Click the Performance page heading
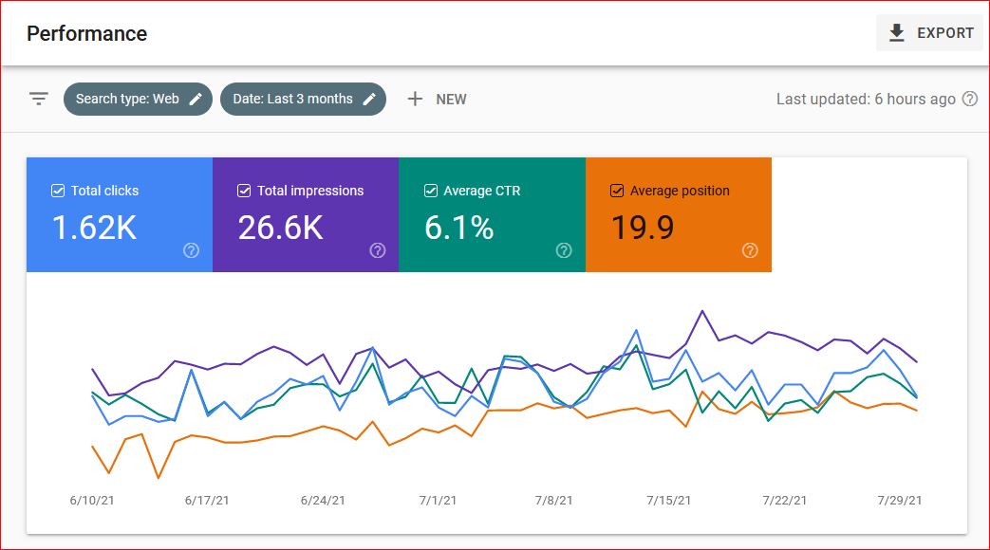990x550 pixels. tap(86, 33)
